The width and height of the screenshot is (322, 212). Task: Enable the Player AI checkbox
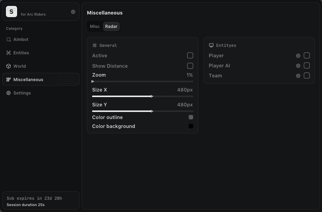307,65
